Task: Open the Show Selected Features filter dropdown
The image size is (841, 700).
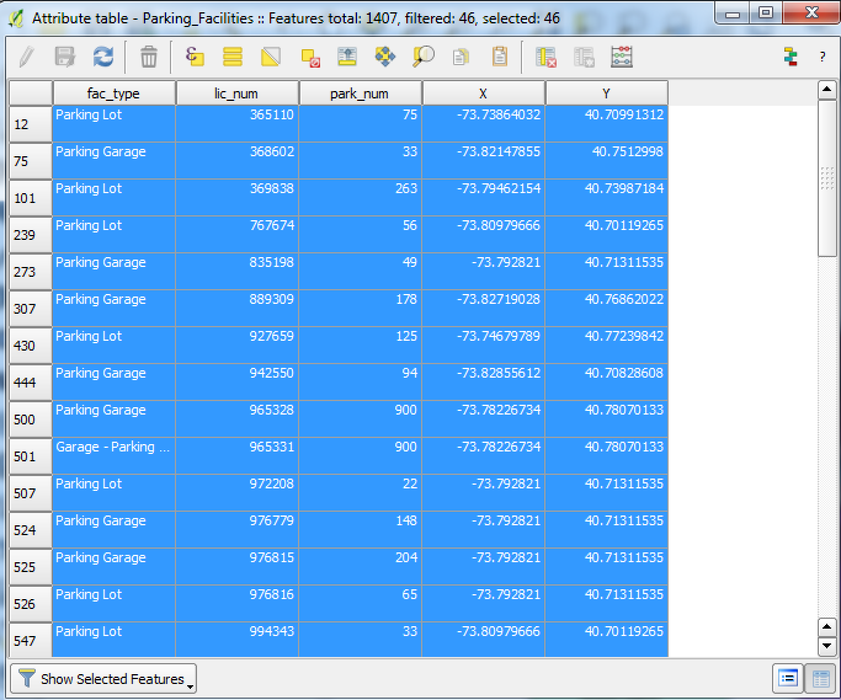Action: (x=103, y=678)
